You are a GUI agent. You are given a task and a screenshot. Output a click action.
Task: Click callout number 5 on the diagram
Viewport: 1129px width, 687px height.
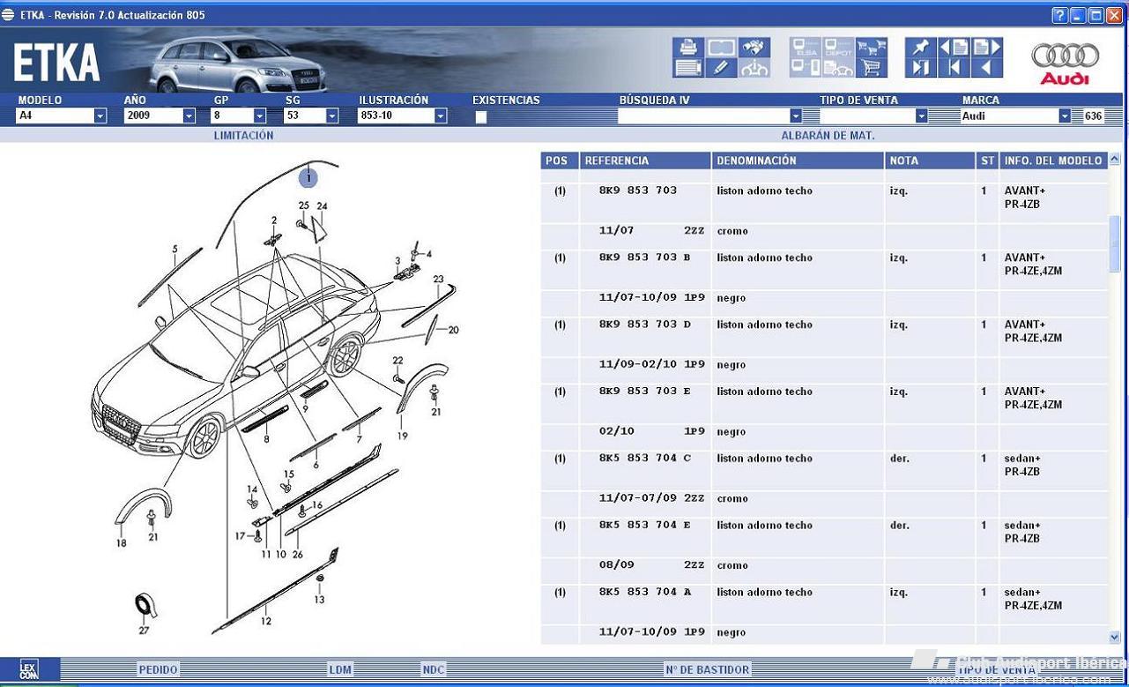[175, 250]
